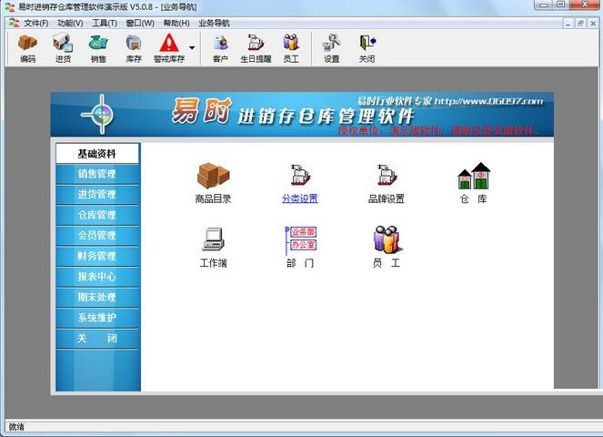Open the 警戒库存 warning icon
Viewport: 603px width, 437px height.
(169, 48)
